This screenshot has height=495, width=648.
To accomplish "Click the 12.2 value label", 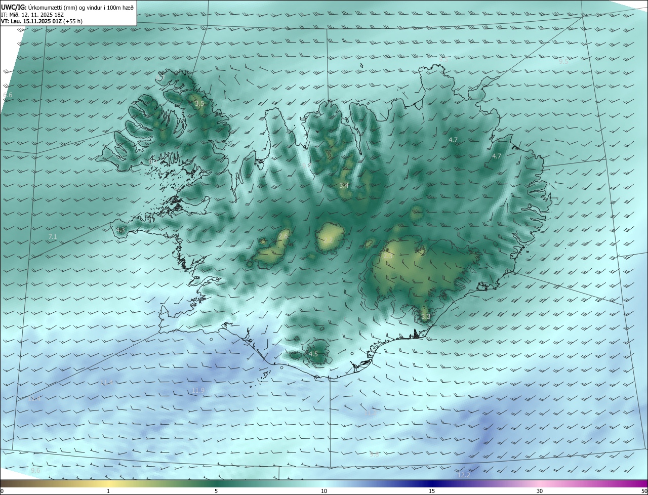I will (x=464, y=475).
